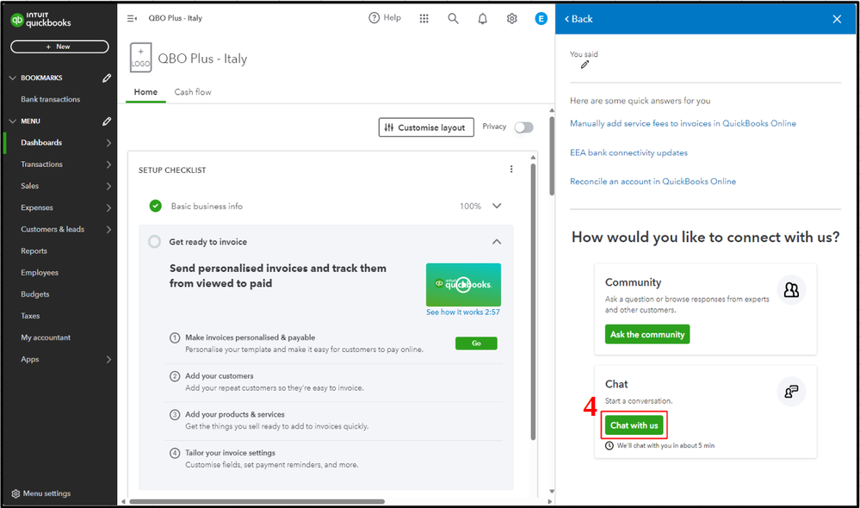Click the Community people icon
Image resolution: width=860 pixels, height=508 pixels.
point(791,289)
